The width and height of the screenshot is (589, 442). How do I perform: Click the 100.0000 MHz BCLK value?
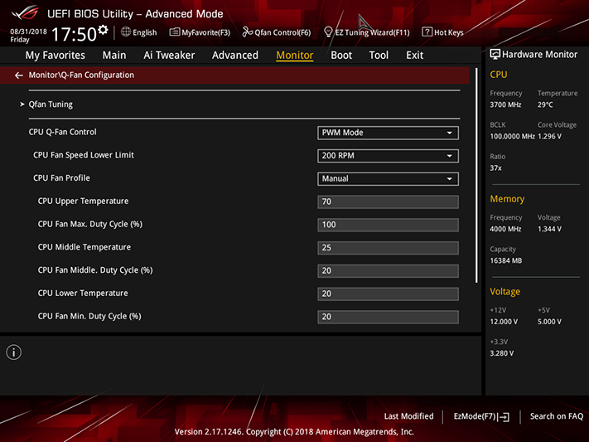point(512,136)
